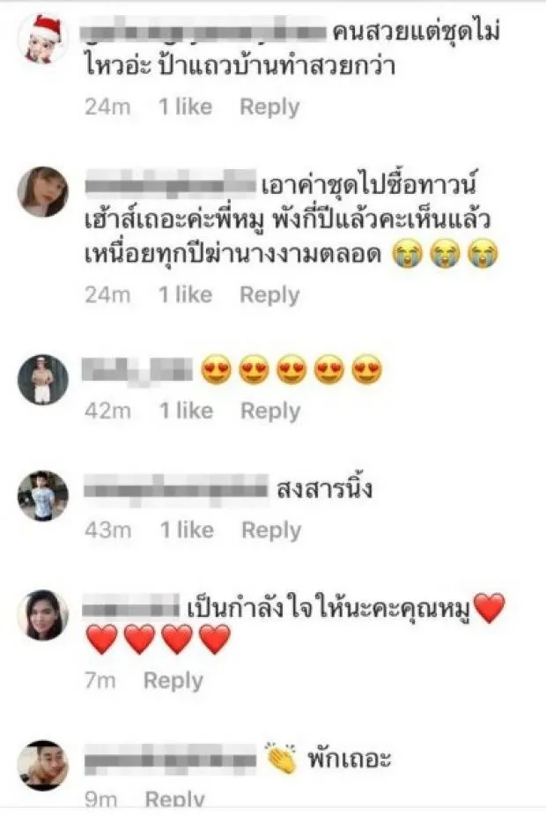Open the shirtless man avatar by heart-eyes comment
The width and height of the screenshot is (546, 816).
(x=43, y=380)
